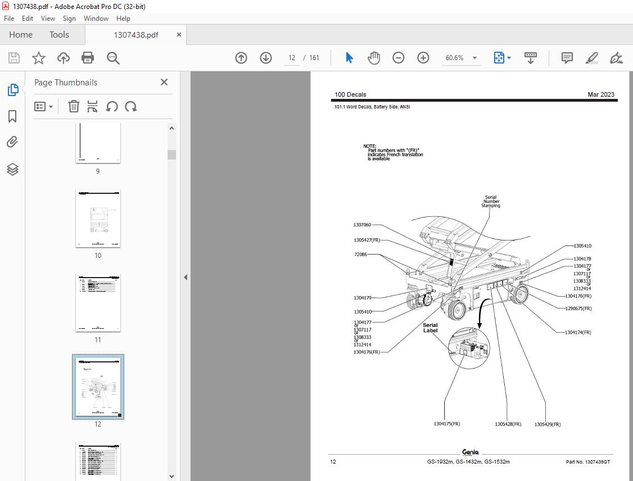This screenshot has height=481, width=633.
Task: Click the thumbnail scrollbar handle
Action: pyautogui.click(x=171, y=155)
